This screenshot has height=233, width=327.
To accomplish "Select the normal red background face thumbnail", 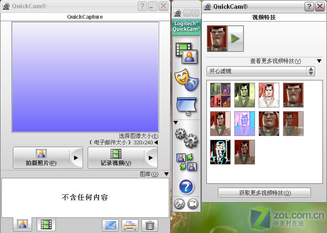I will click(x=221, y=124).
